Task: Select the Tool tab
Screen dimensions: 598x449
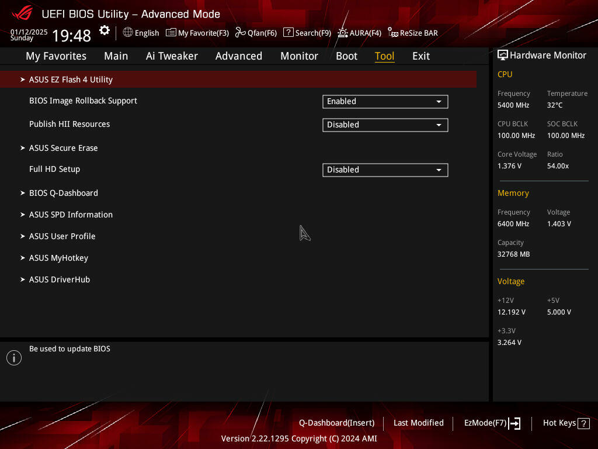Action: [384, 56]
